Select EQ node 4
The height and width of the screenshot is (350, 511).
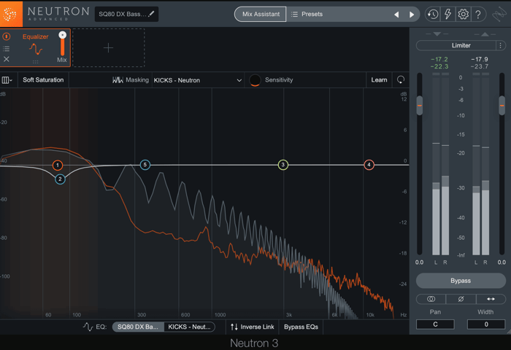[x=369, y=165]
